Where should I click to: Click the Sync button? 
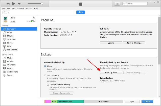coord(132,101)
